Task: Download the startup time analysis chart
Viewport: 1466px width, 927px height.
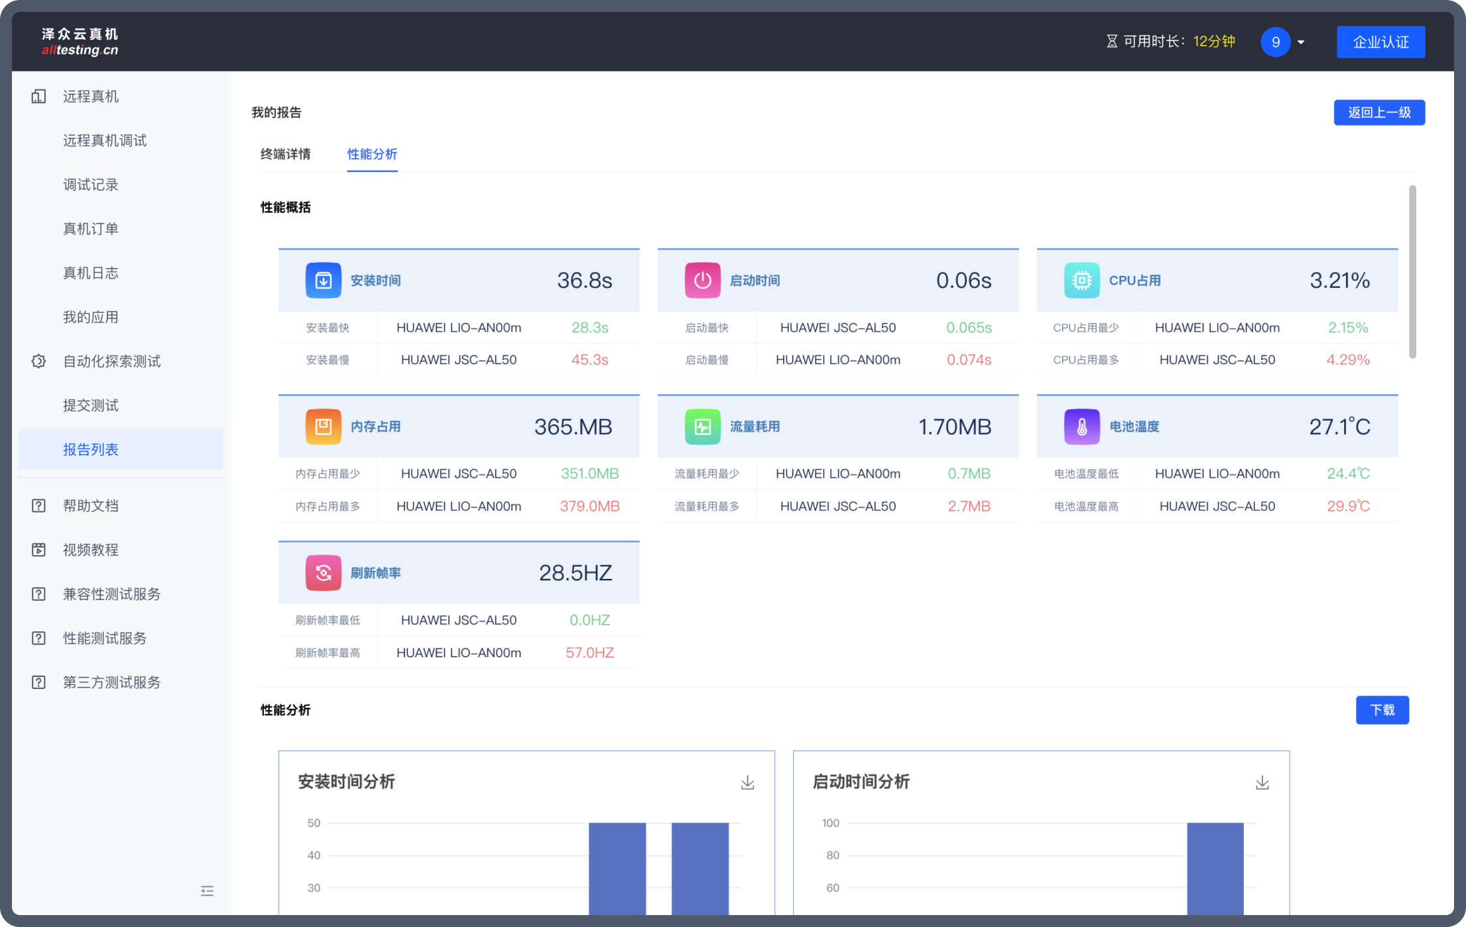Action: point(1262,782)
